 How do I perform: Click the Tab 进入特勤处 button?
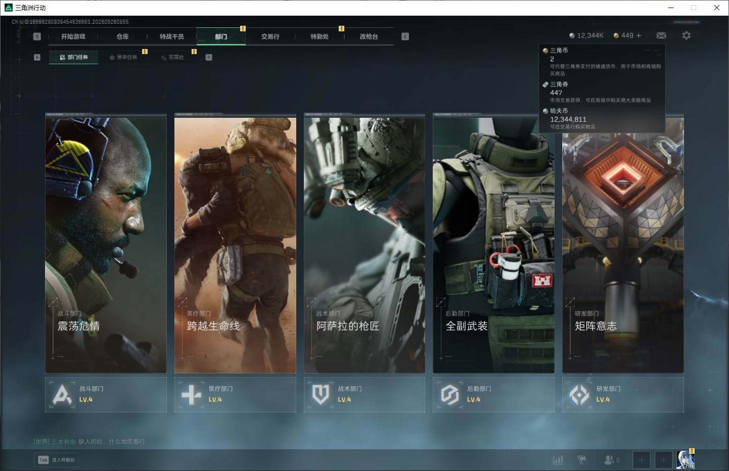tap(57, 460)
